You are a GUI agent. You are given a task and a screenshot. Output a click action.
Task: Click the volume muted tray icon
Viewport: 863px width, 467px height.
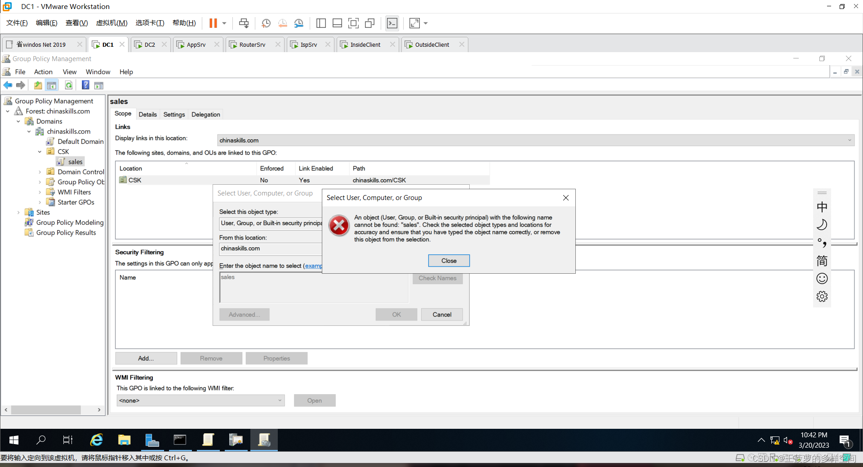(x=788, y=440)
